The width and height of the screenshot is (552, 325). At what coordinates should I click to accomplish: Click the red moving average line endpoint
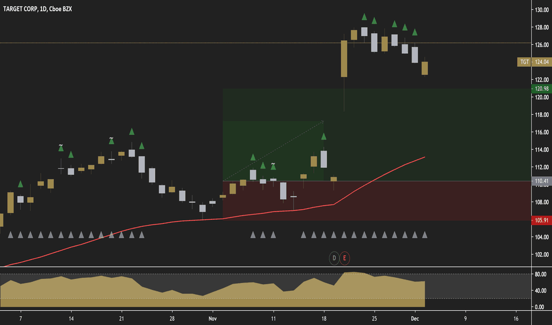[425, 157]
